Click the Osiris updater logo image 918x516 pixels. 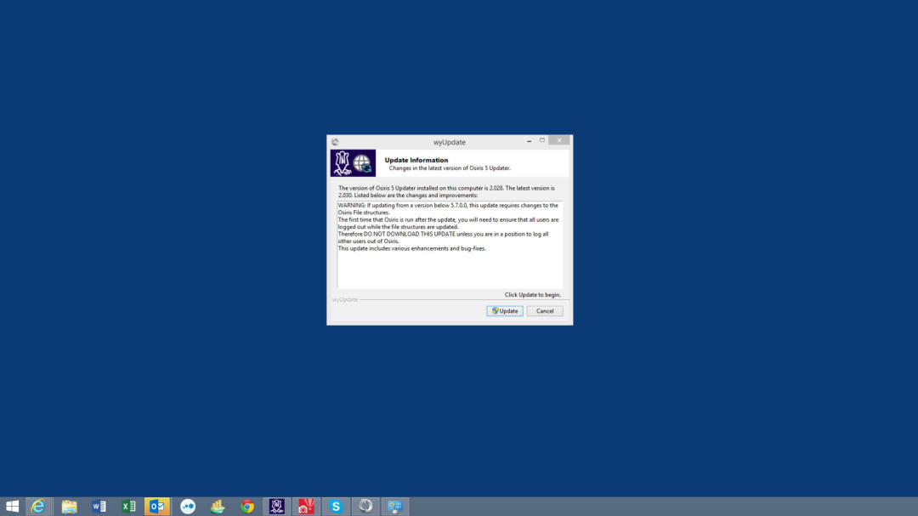click(353, 163)
